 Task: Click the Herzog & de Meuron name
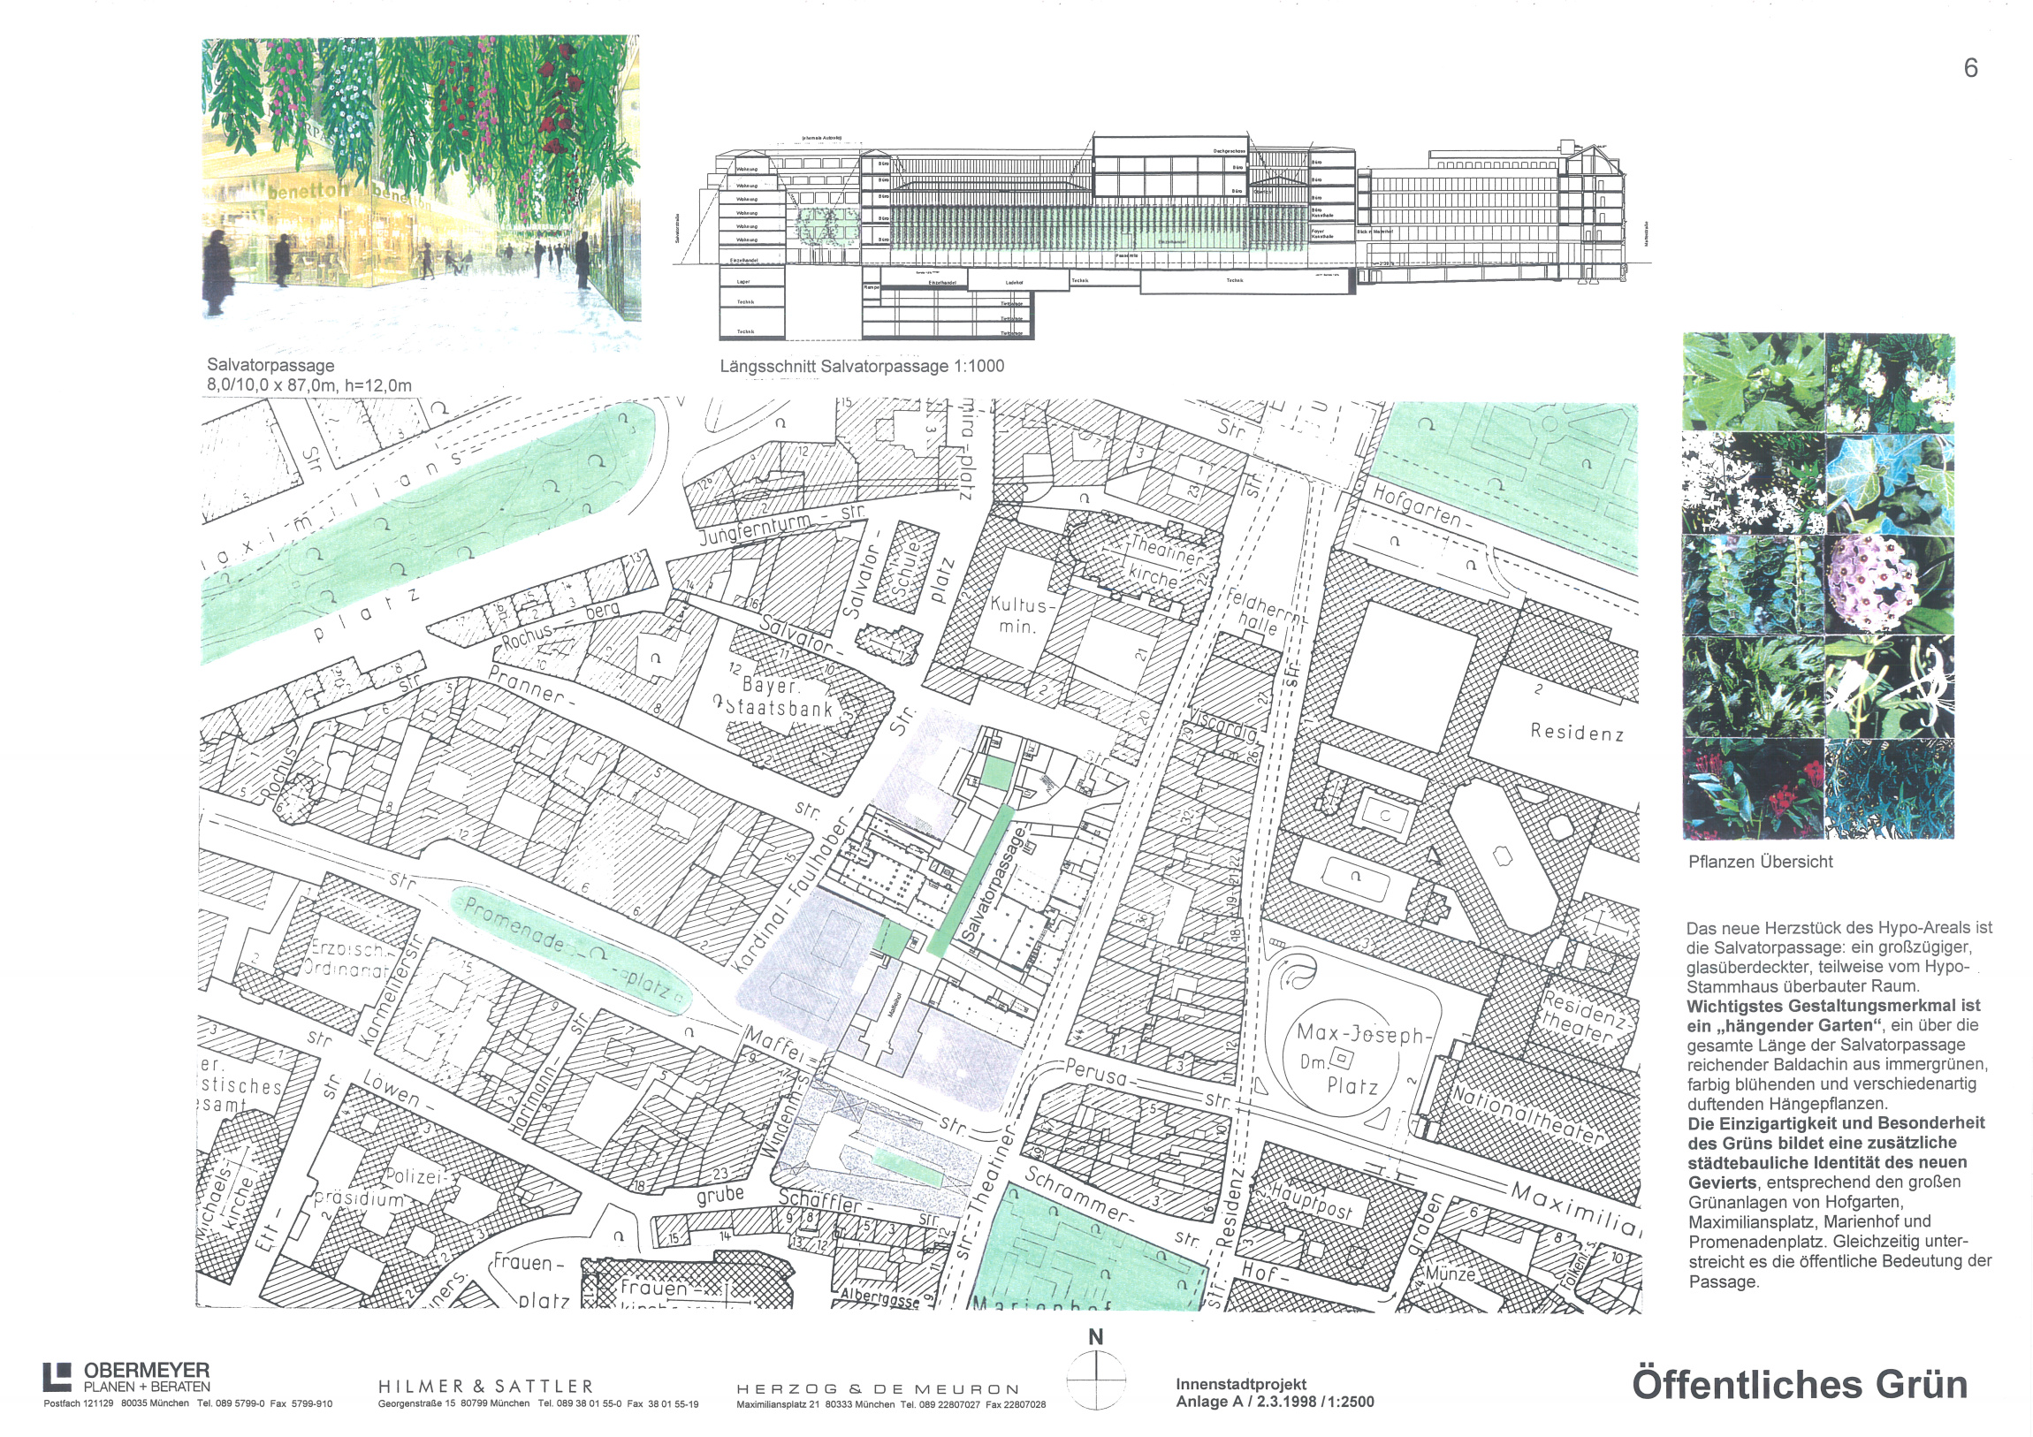point(878,1389)
